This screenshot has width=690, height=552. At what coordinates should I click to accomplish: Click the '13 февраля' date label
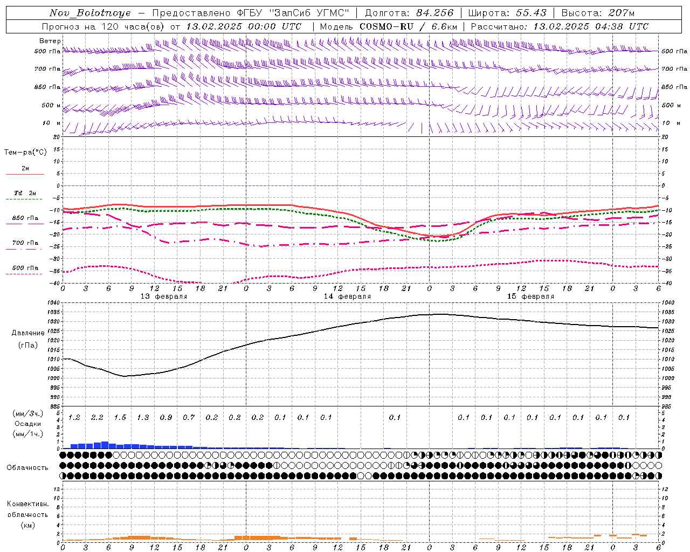click(164, 296)
